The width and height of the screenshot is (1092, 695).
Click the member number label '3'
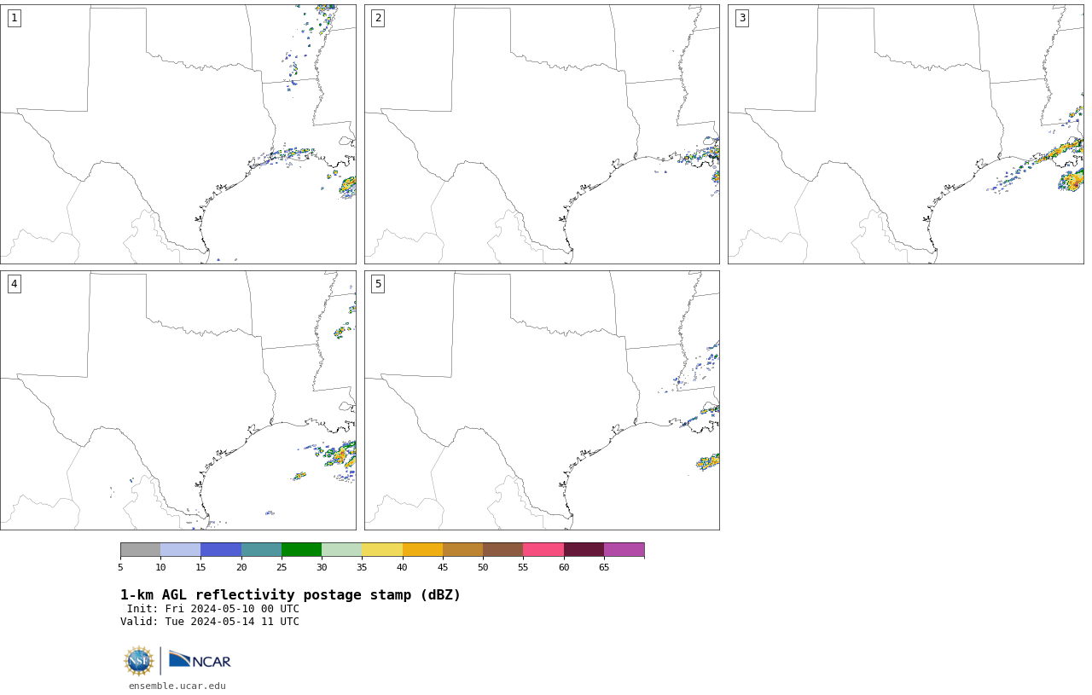coord(742,18)
